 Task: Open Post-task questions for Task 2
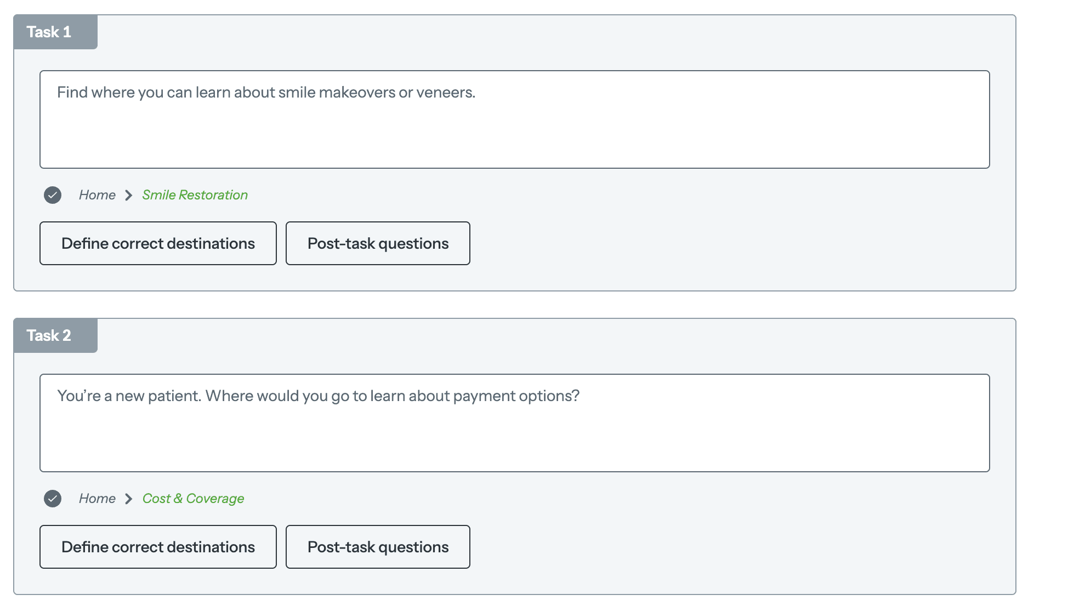[x=378, y=547]
